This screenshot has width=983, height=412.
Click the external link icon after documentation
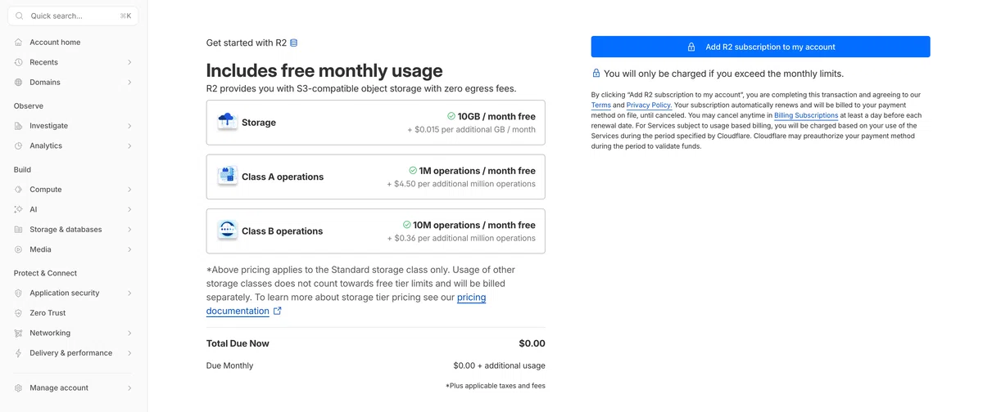[x=278, y=311]
